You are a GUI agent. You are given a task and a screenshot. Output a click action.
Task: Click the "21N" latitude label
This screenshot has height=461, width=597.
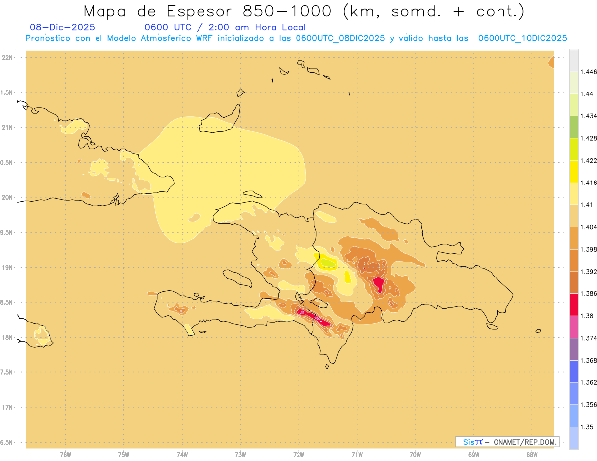tap(8, 127)
